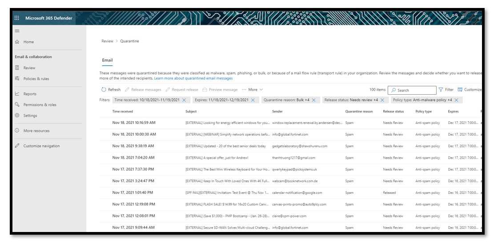Click the Home house icon
The height and width of the screenshot is (248, 498).
coord(17,42)
